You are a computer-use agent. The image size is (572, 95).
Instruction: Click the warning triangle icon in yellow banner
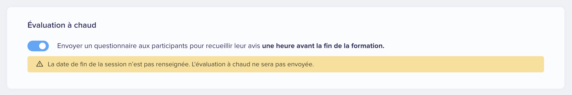[x=40, y=64]
